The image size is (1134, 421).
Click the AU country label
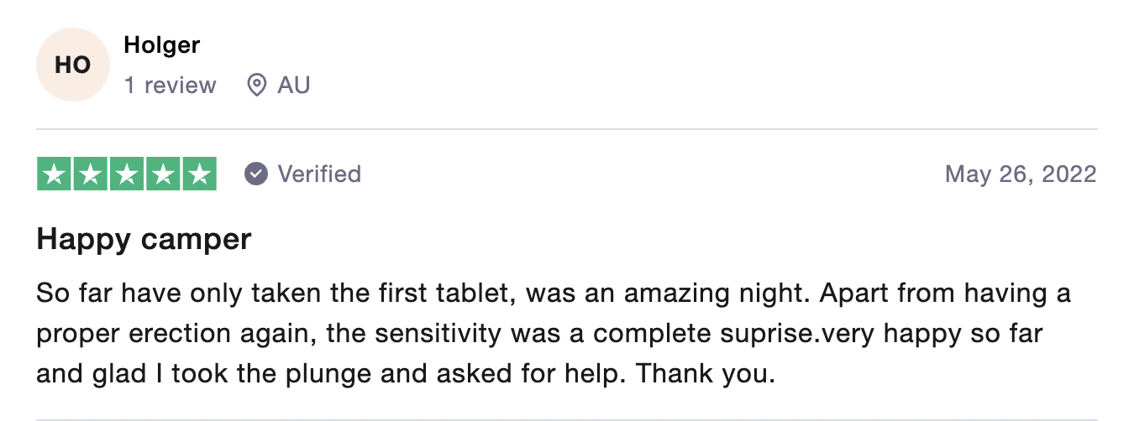[294, 85]
